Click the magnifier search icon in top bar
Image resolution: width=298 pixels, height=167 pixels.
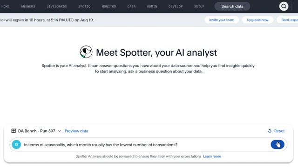tap(284, 6)
